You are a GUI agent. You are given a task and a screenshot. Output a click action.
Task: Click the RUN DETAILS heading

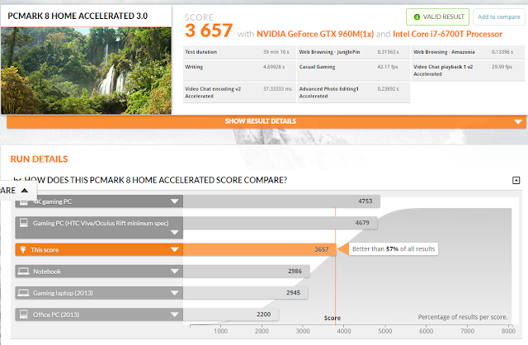(x=39, y=159)
